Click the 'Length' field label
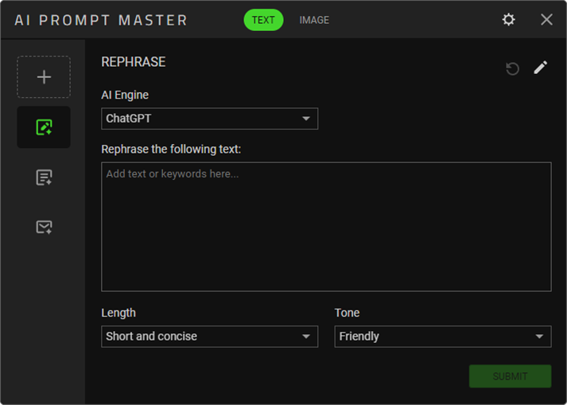The height and width of the screenshot is (405, 567). tap(118, 313)
